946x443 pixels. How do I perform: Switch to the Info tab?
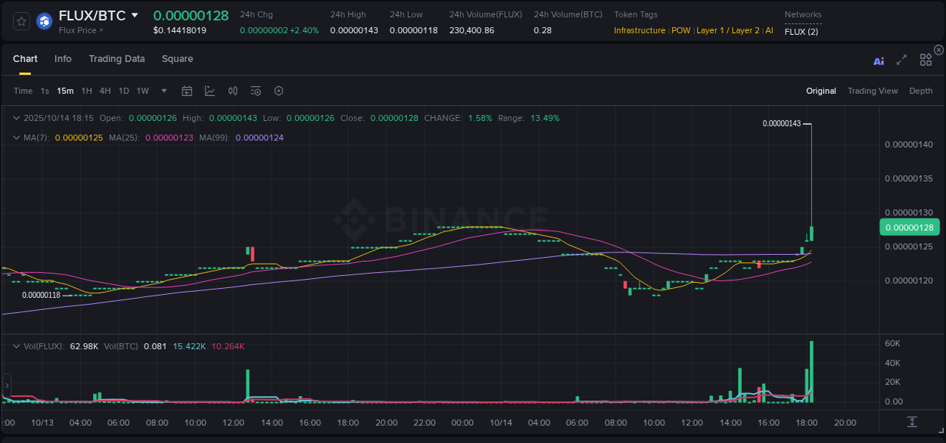coord(63,59)
